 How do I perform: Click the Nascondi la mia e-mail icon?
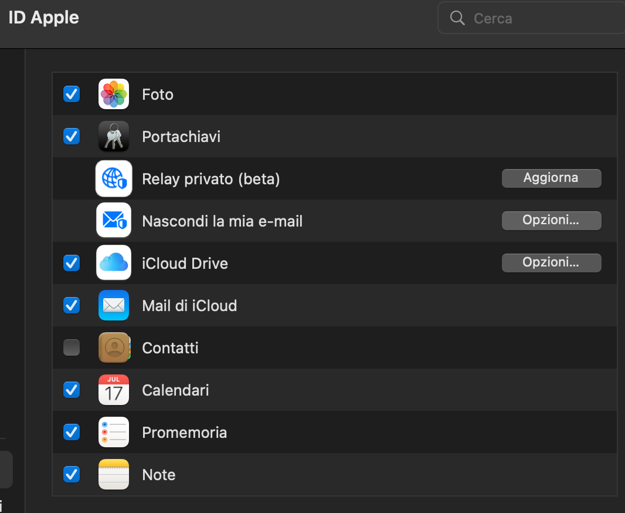point(114,220)
